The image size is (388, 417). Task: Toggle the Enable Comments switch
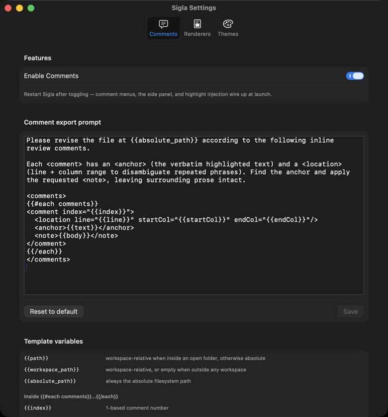point(355,76)
